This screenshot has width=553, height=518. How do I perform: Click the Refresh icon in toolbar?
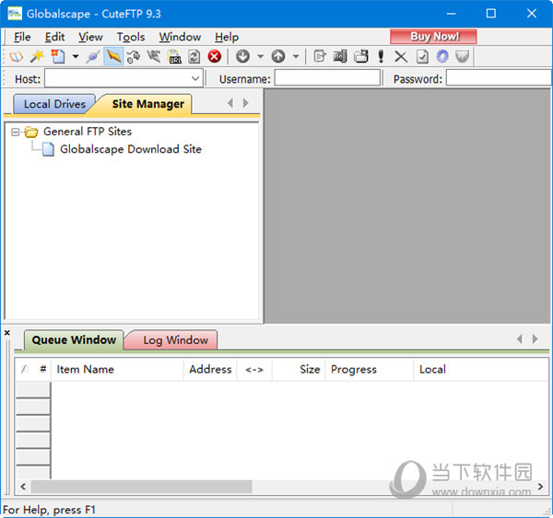(x=194, y=56)
